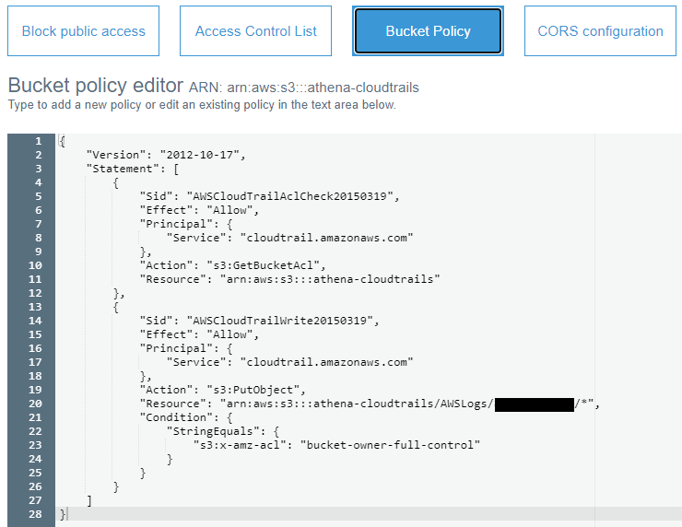The width and height of the screenshot is (682, 527).
Task: Click the "StringEquals" condition key
Action: (x=213, y=431)
